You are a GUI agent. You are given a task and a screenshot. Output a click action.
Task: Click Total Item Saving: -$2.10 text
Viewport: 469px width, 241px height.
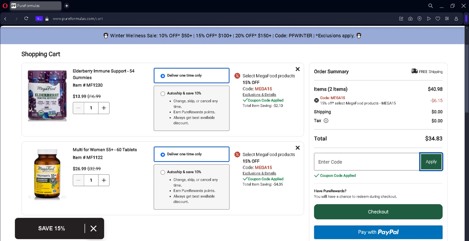(x=263, y=106)
